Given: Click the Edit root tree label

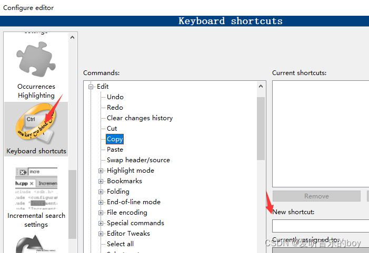Looking at the screenshot, I should click(x=103, y=87).
